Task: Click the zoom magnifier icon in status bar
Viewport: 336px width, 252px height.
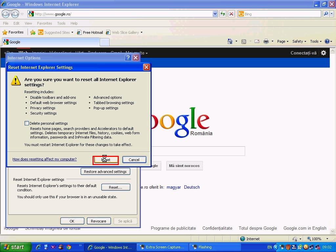Action: [309, 239]
